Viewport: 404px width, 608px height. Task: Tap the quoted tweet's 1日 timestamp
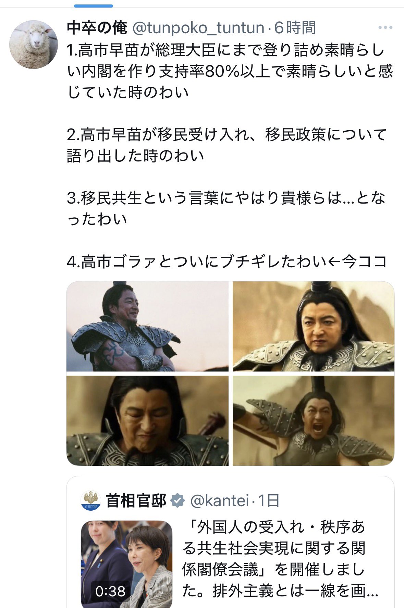coord(268,501)
